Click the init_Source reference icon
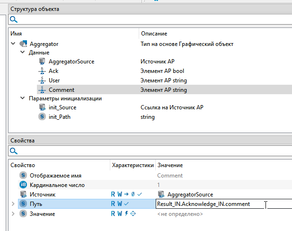This screenshot has height=231, width=292. tap(42, 107)
